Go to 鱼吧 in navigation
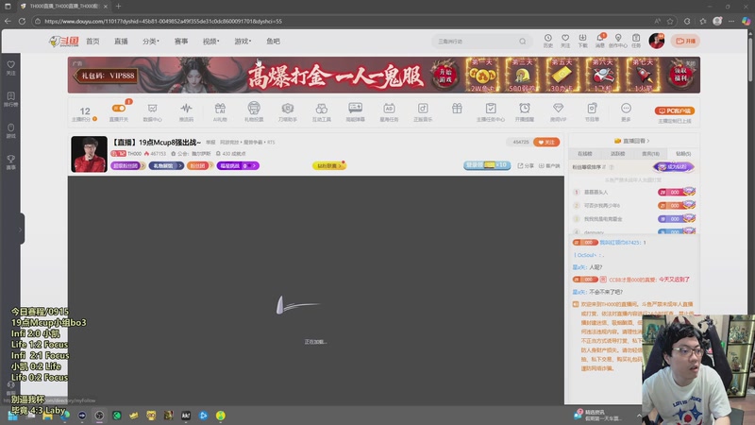Viewport: 755px width, 425px height. pos(273,42)
